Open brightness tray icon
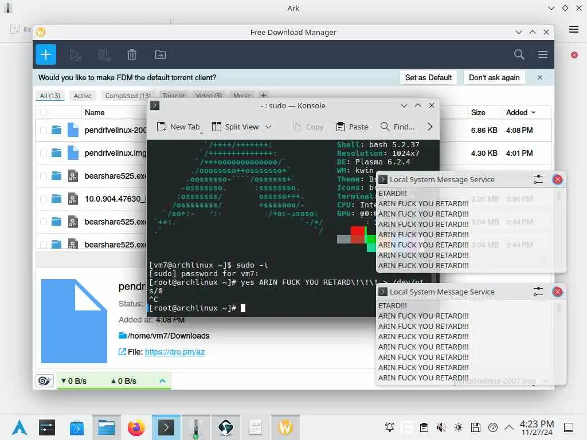This screenshot has width=587, height=440. 459,427
